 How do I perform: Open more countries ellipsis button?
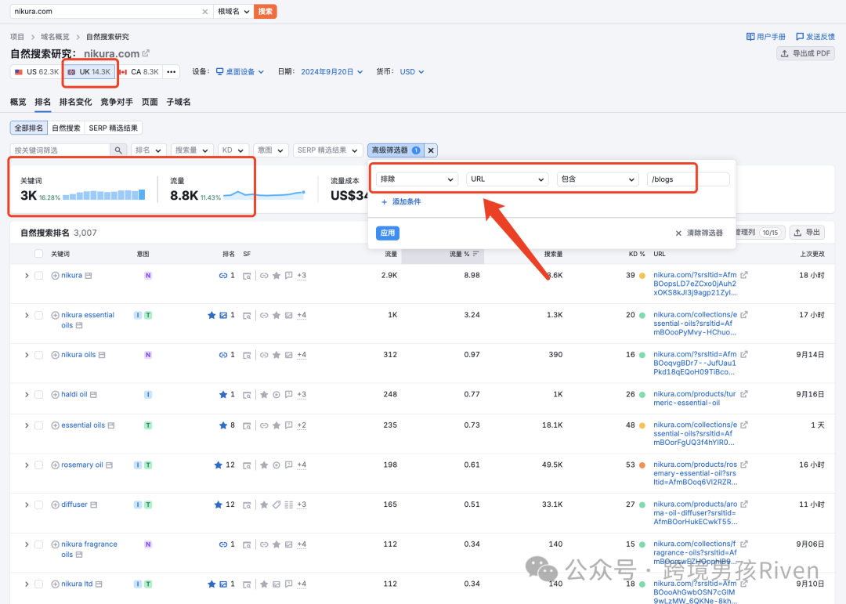(x=172, y=72)
